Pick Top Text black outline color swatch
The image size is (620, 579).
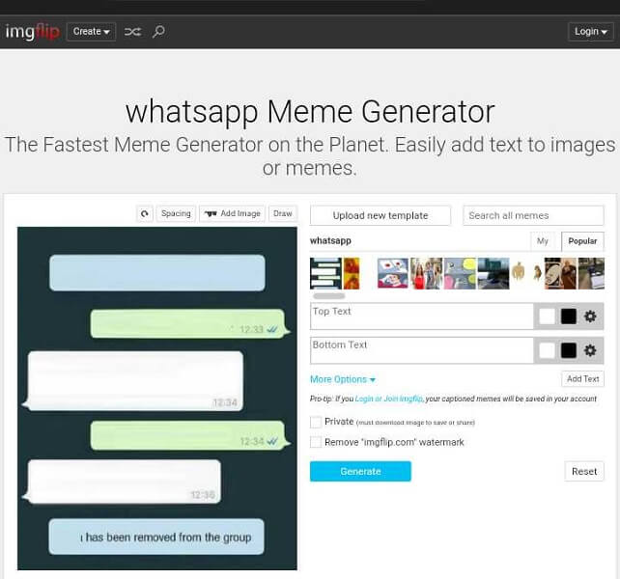click(569, 317)
